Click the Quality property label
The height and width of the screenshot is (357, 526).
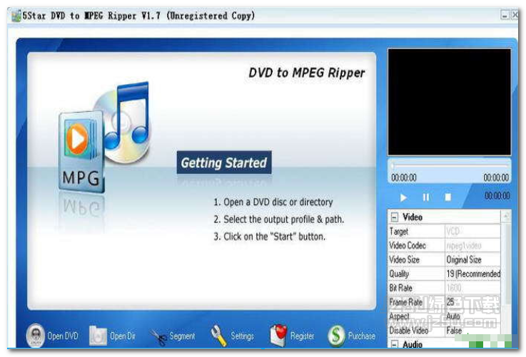(399, 274)
